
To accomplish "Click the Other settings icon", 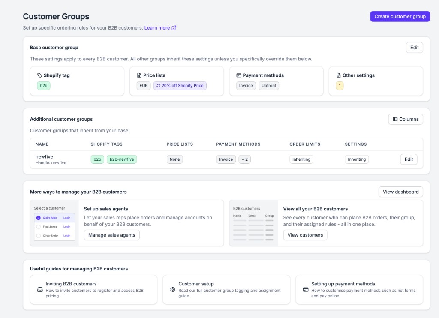I will point(339,75).
